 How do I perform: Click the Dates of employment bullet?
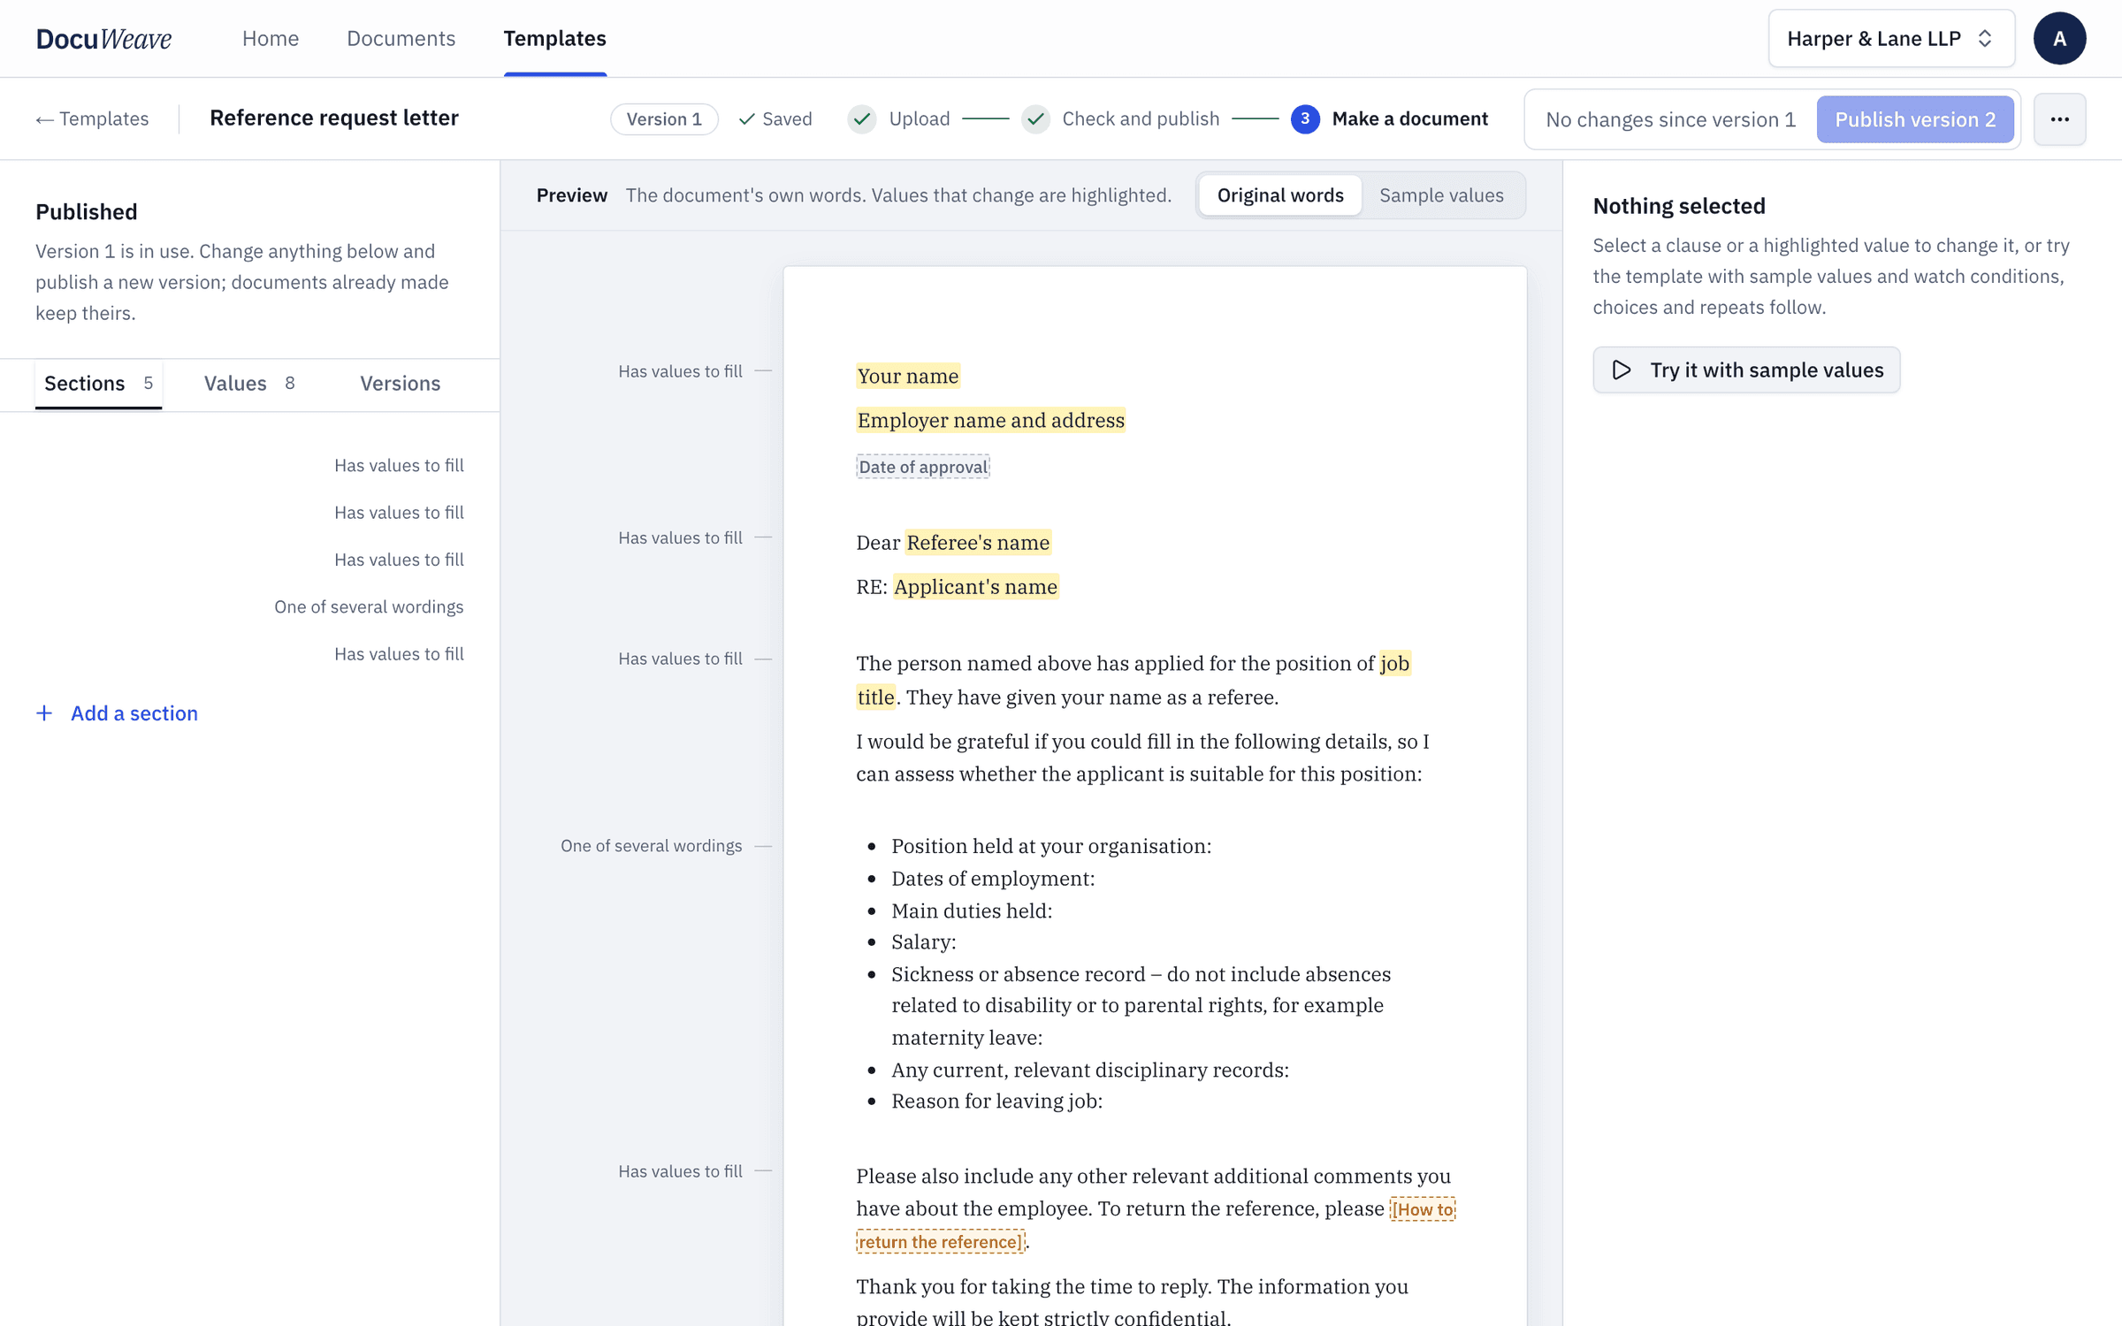[993, 879]
